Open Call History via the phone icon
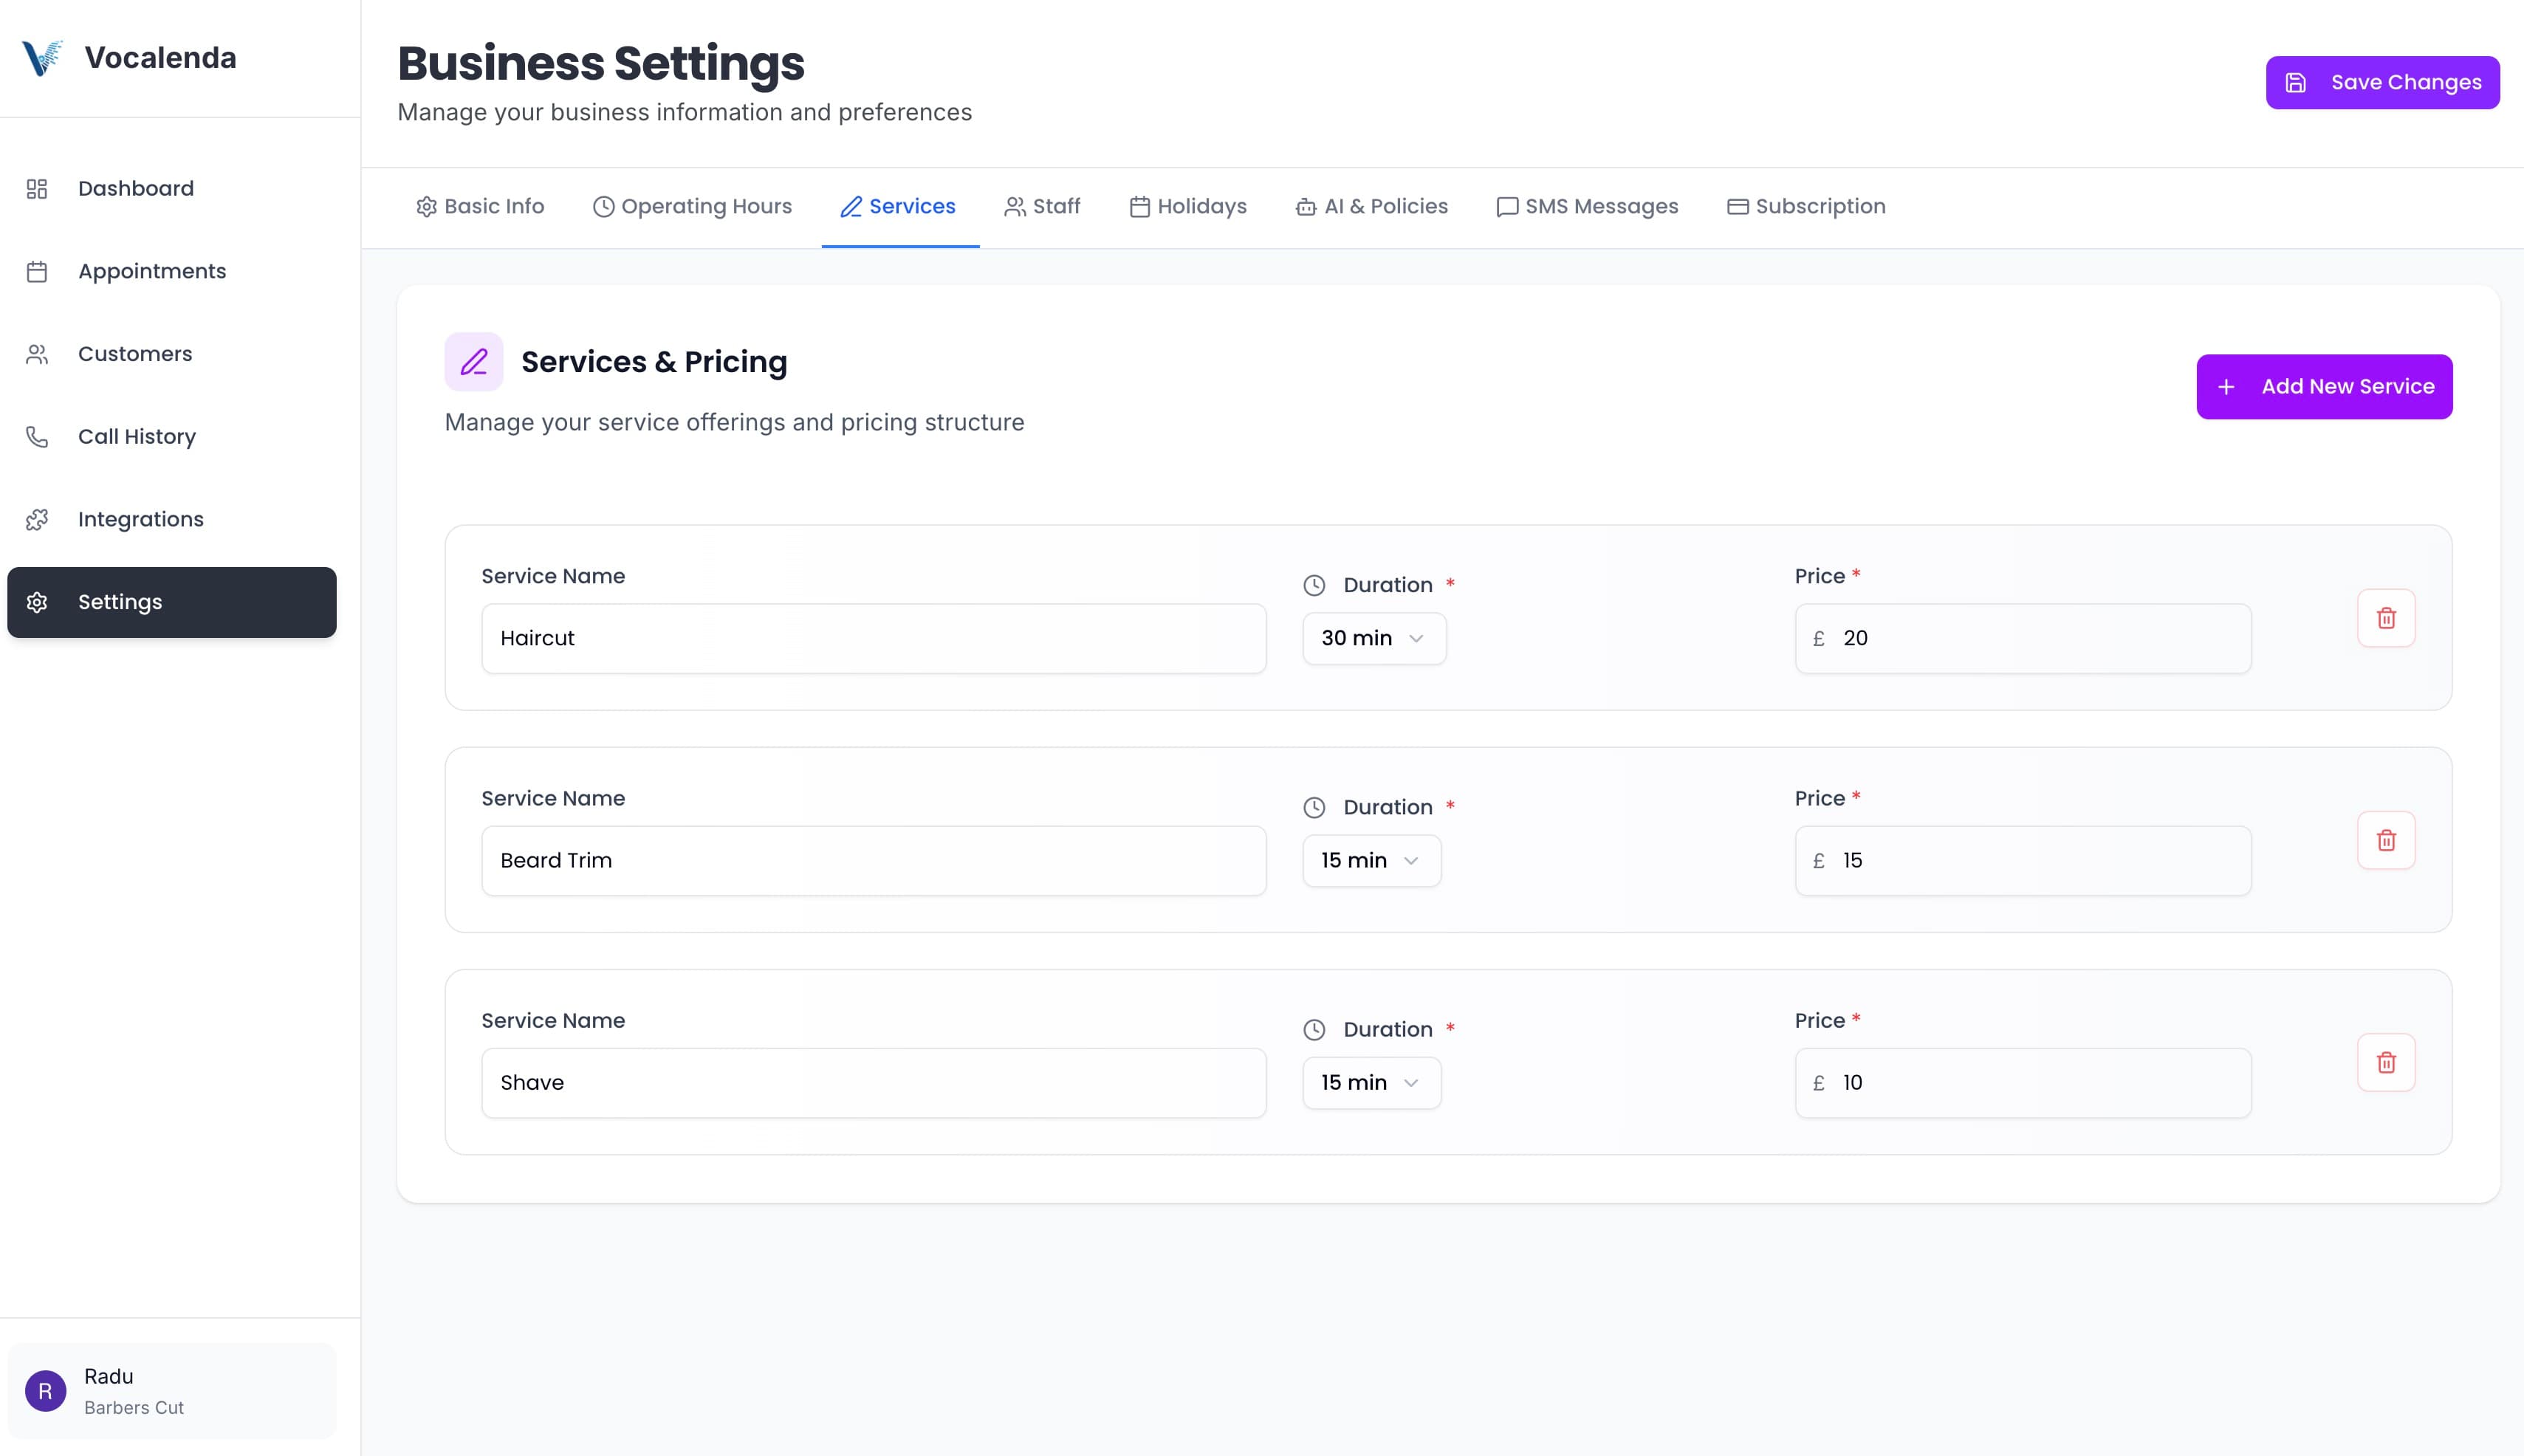 (x=37, y=436)
